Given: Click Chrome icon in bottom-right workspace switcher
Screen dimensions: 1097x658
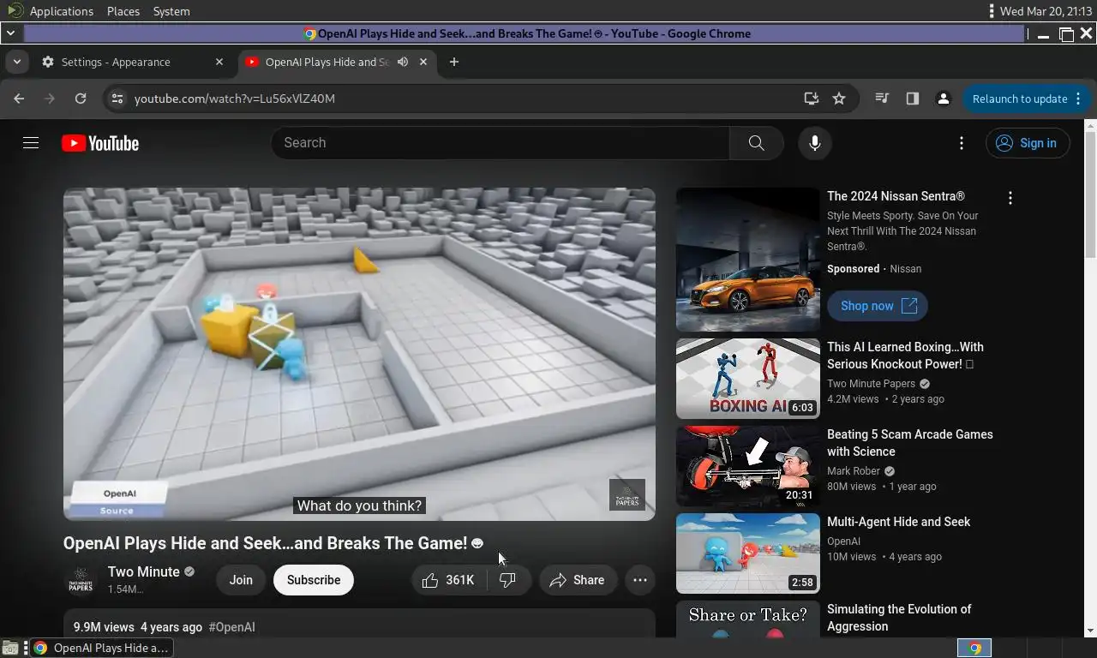Looking at the screenshot, I should [974, 648].
